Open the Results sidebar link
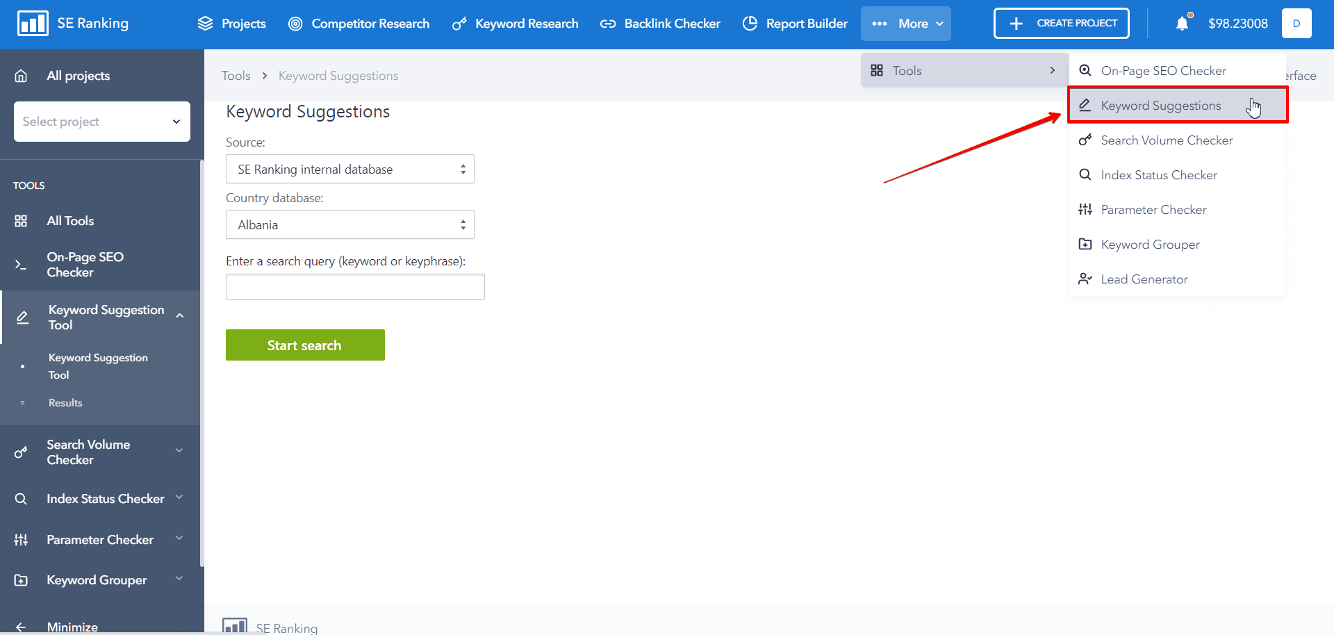This screenshot has width=1334, height=635. point(65,403)
